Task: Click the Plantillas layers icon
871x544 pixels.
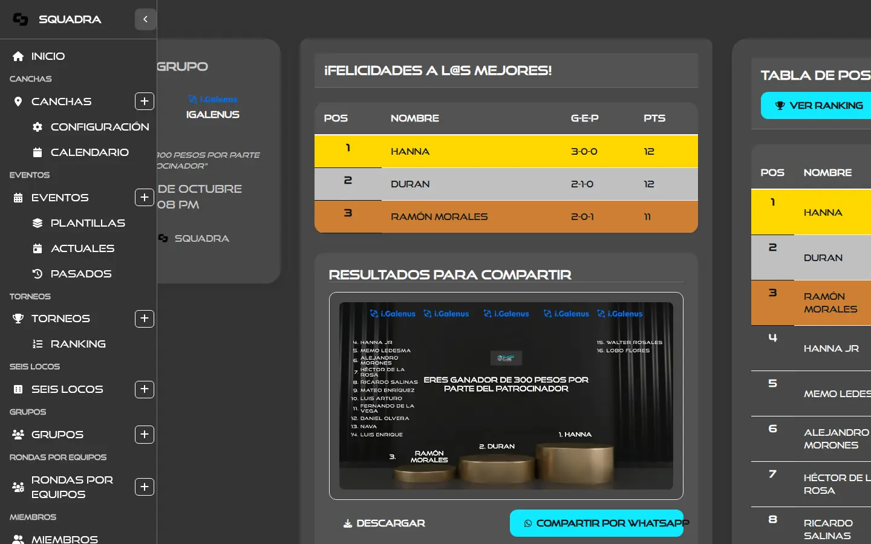Action: pyautogui.click(x=38, y=223)
